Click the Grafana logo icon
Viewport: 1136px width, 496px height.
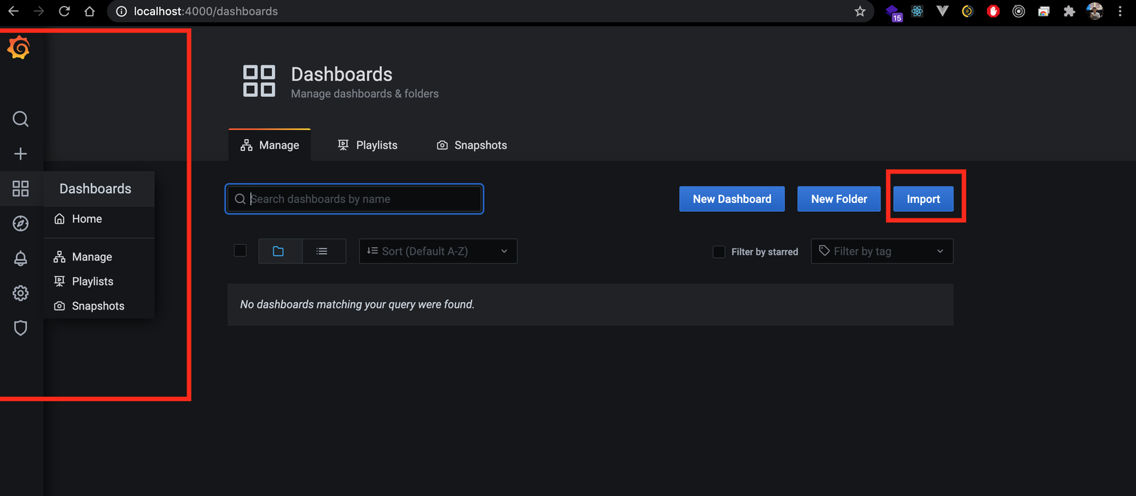[x=19, y=47]
